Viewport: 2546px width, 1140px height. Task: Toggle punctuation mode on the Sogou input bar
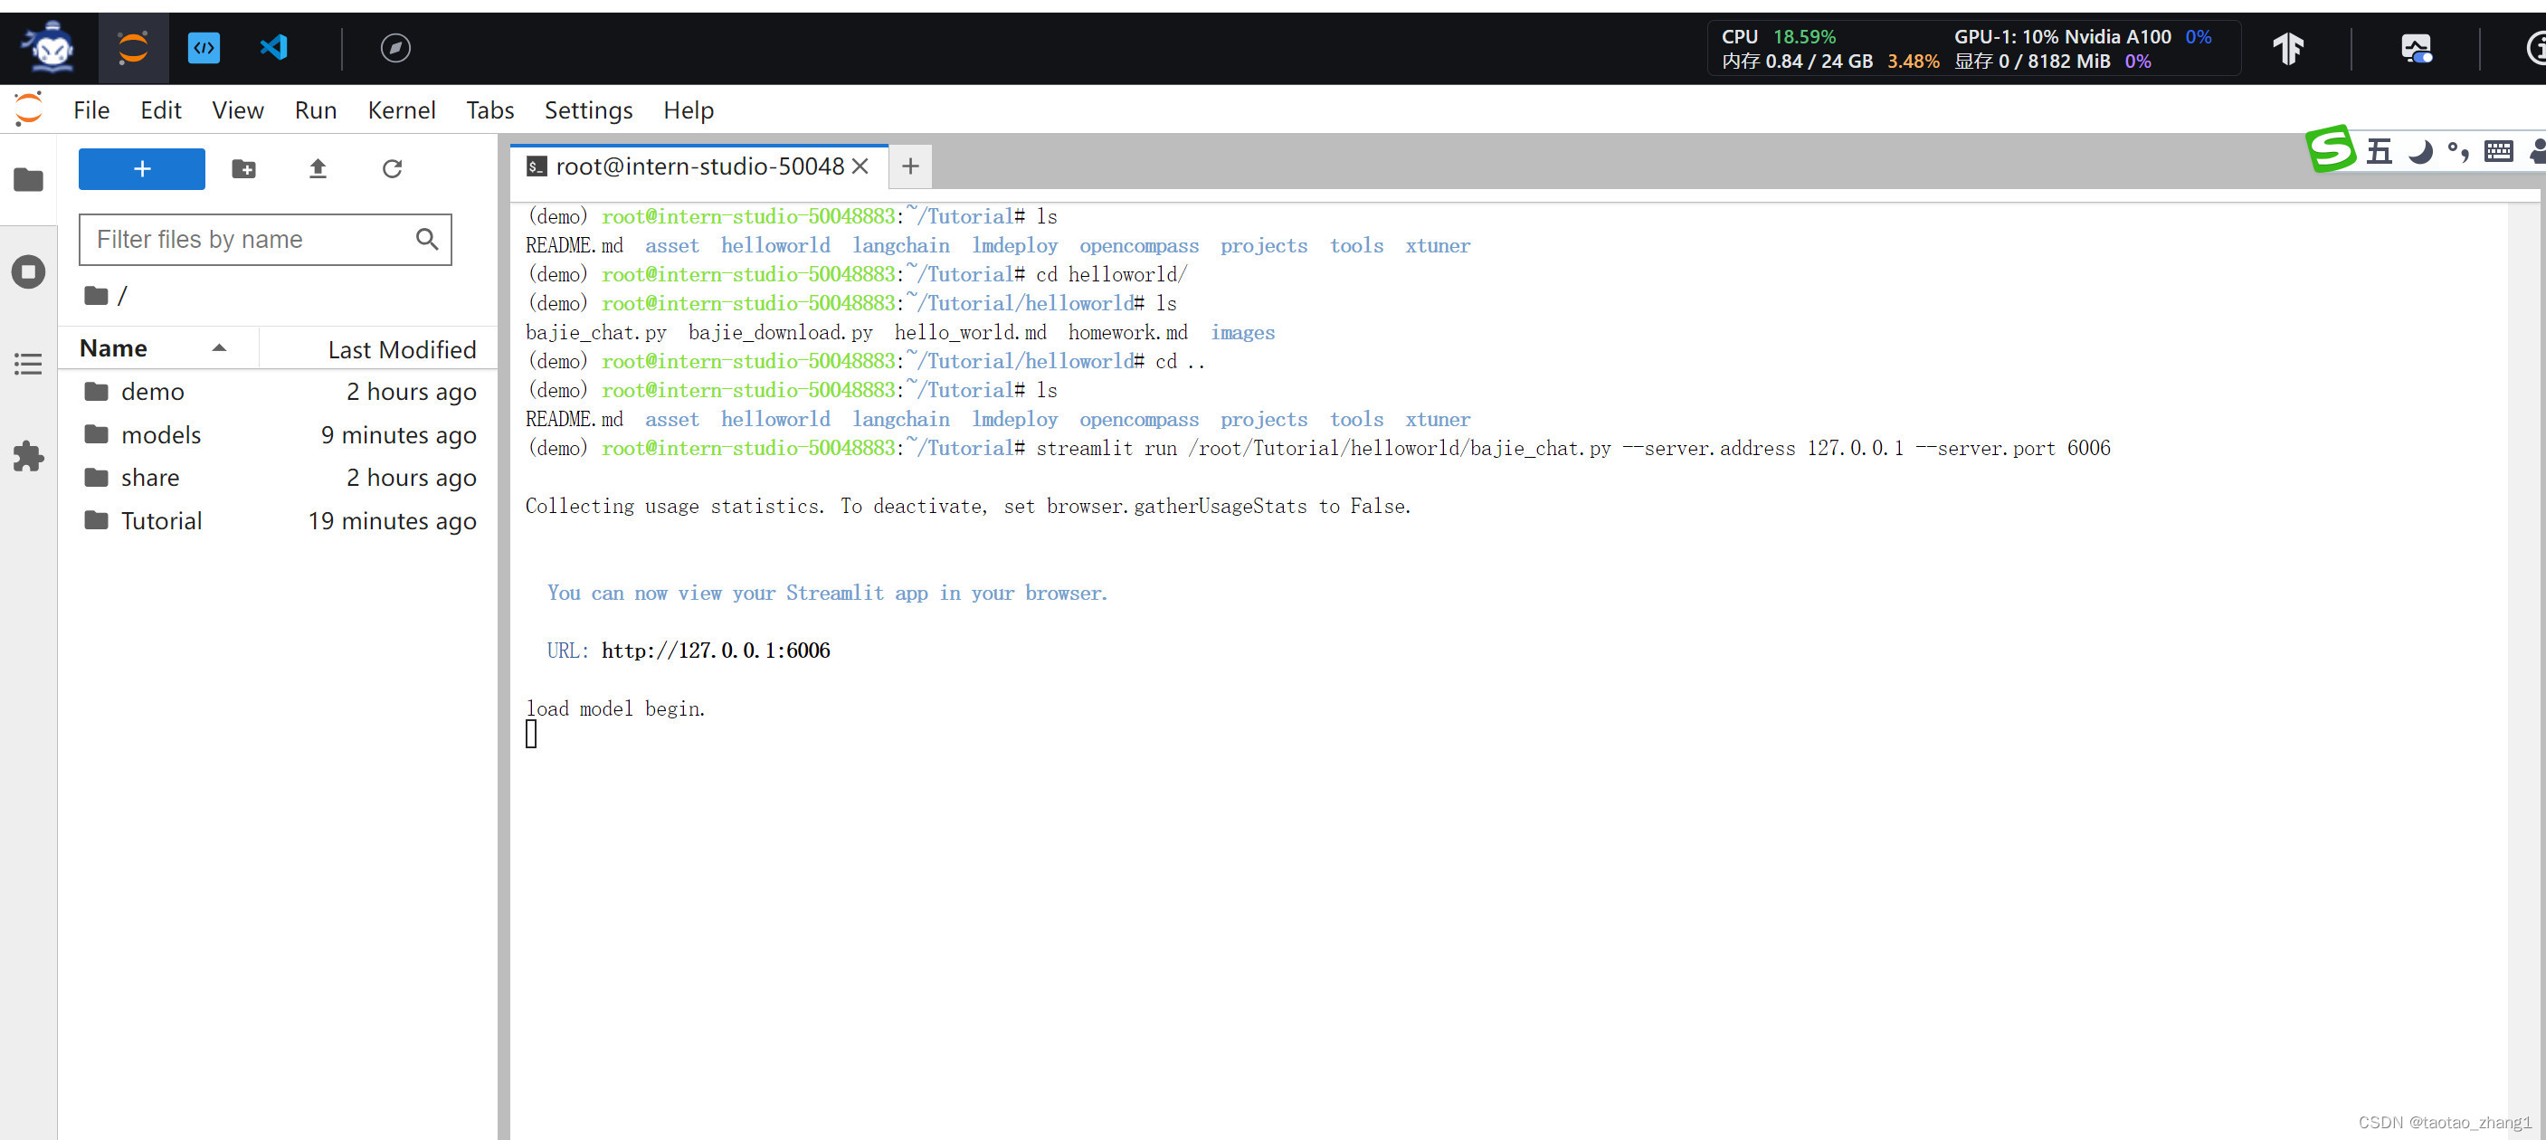pyautogui.click(x=2458, y=150)
